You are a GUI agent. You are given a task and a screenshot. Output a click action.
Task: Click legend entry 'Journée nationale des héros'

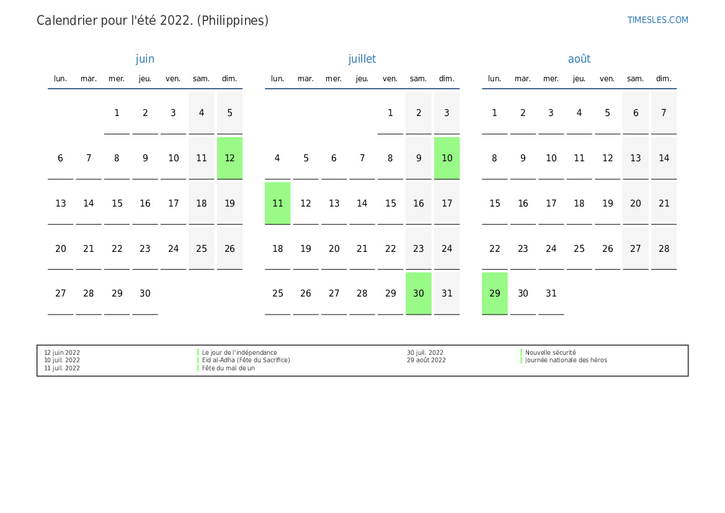[566, 360]
